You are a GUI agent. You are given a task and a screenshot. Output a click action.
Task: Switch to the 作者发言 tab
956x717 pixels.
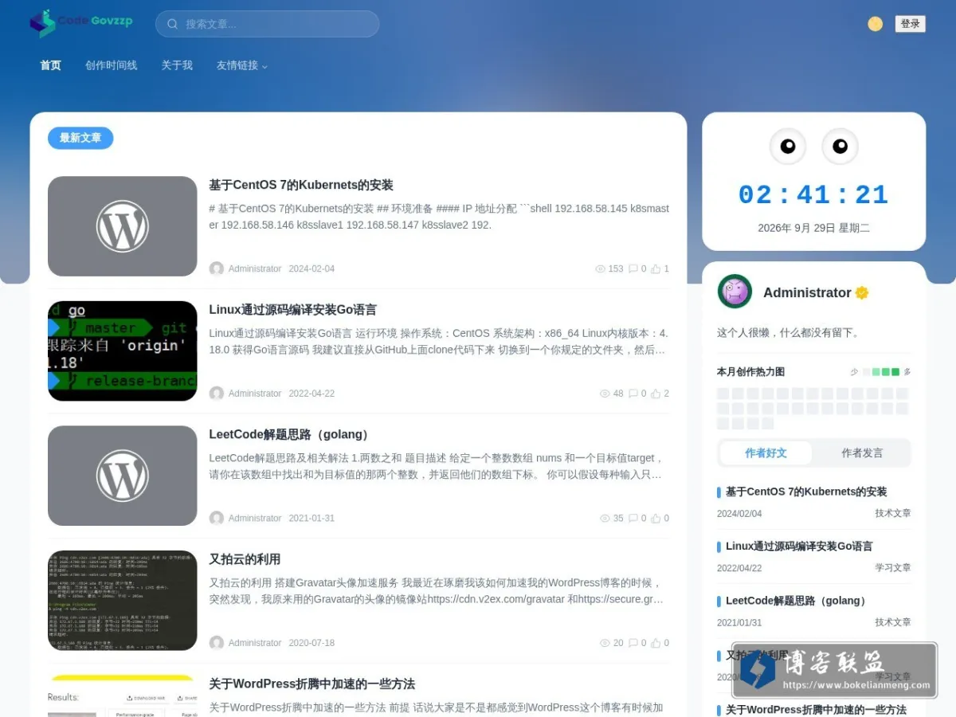[862, 453]
